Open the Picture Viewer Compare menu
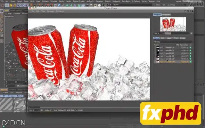This screenshot has width=205, height=128. point(50,11)
